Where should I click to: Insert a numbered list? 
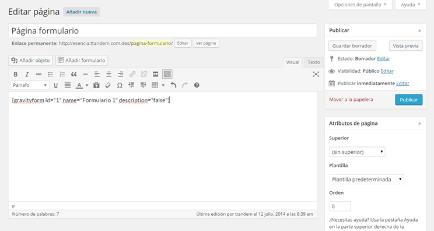[x=62, y=74]
